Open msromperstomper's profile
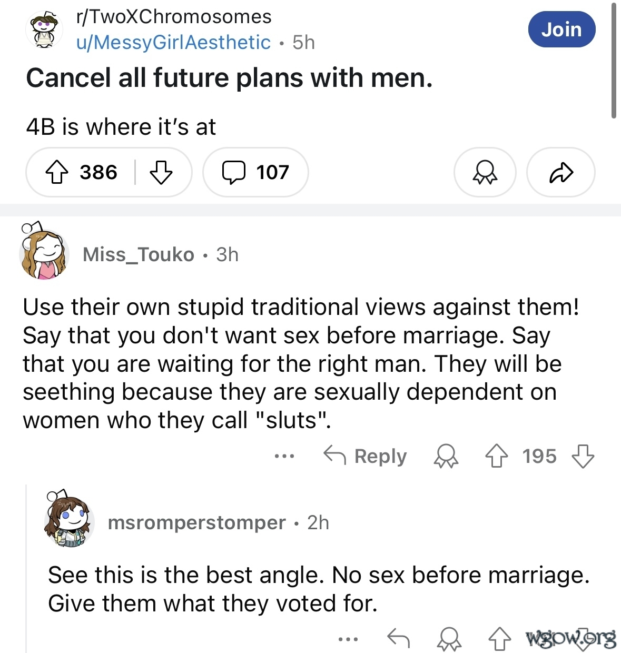The image size is (621, 653). click(x=196, y=522)
